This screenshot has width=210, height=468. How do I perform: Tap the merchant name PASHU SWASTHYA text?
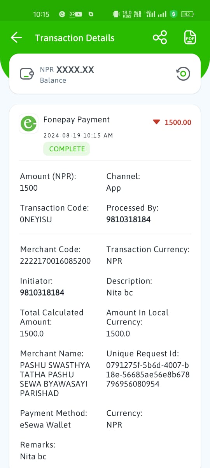click(x=55, y=379)
